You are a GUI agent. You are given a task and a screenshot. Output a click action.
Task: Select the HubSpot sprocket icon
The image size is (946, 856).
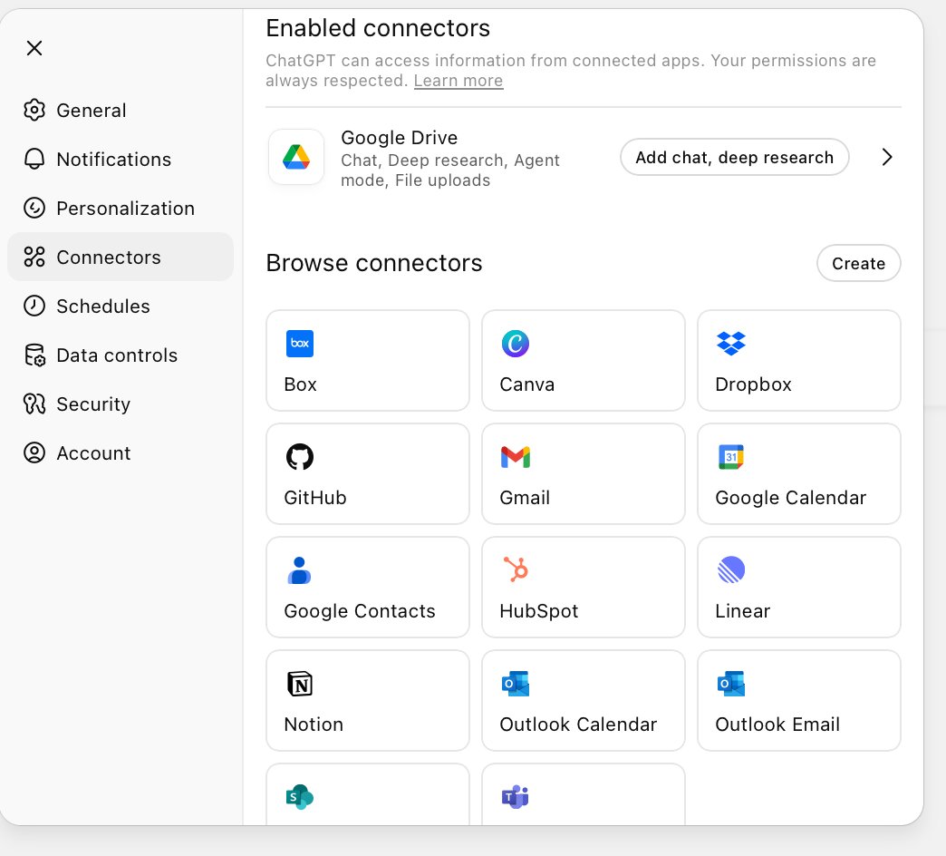[516, 569]
